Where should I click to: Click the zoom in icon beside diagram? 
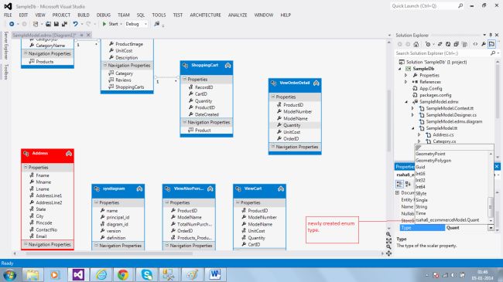(388, 234)
